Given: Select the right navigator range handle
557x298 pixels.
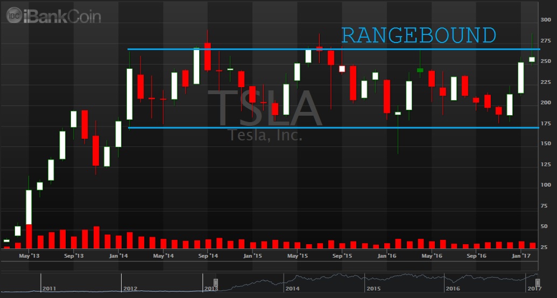Looking at the screenshot, I should [538, 283].
